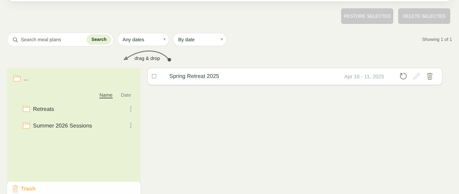Tick the checkbox for Spring Retreat 2025
Viewport: 459px width, 194px height.
click(154, 76)
